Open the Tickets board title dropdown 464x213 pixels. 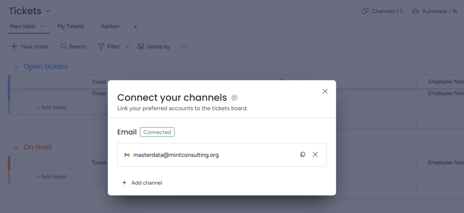pyautogui.click(x=48, y=11)
